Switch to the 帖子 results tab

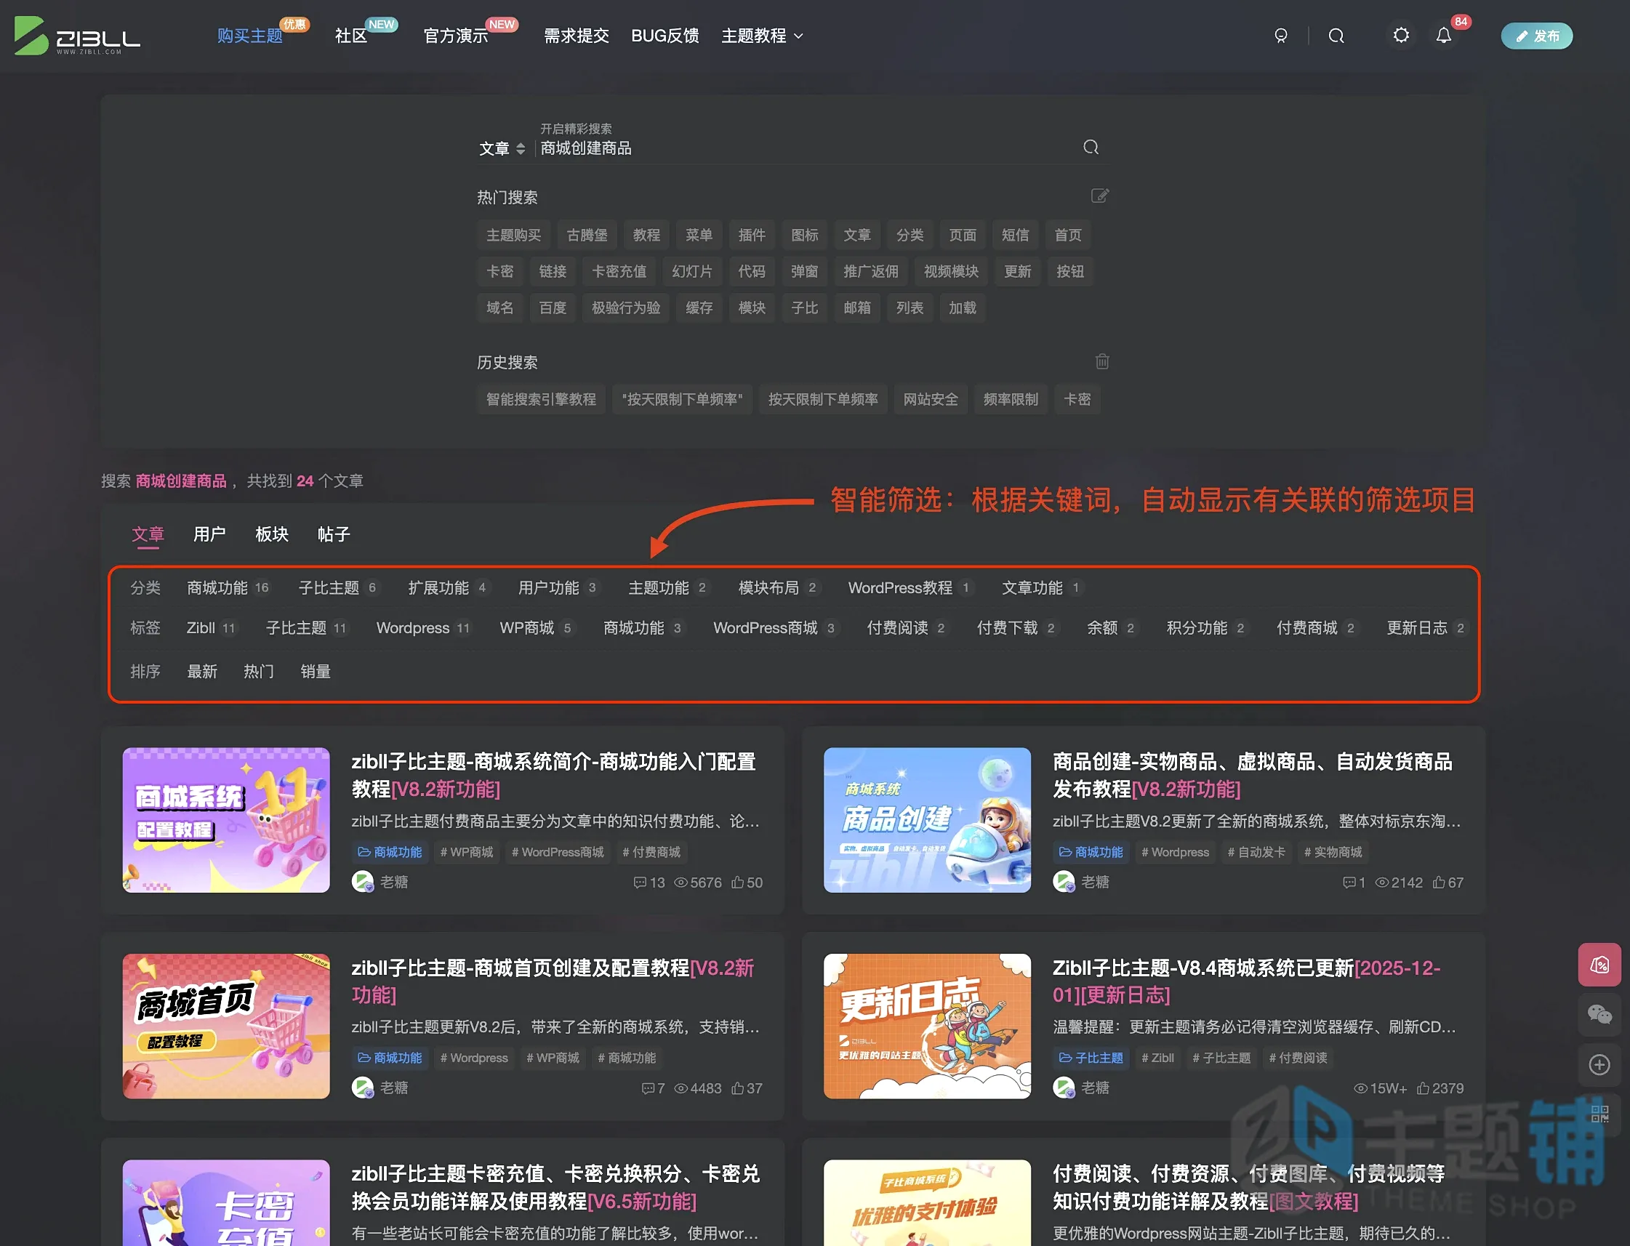334,534
